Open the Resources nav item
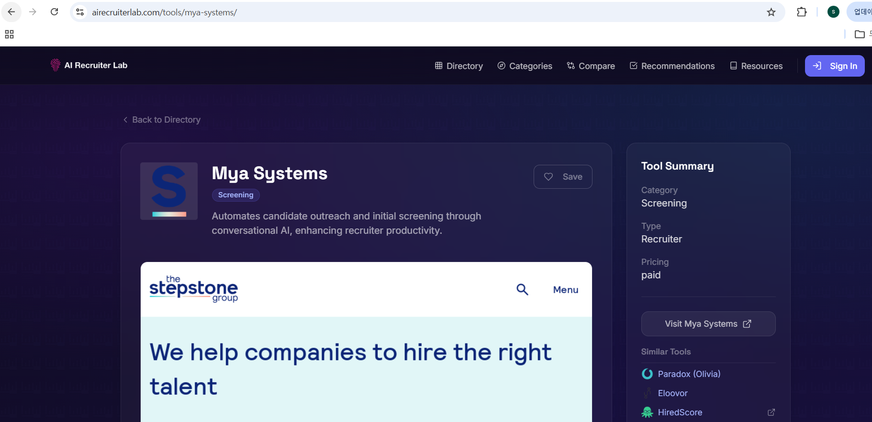Image resolution: width=872 pixels, height=422 pixels. coord(756,66)
